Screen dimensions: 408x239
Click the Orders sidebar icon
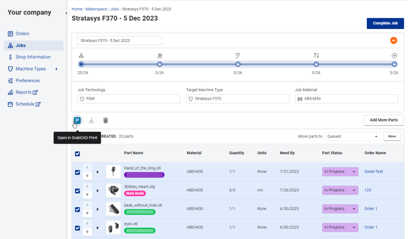click(11, 34)
